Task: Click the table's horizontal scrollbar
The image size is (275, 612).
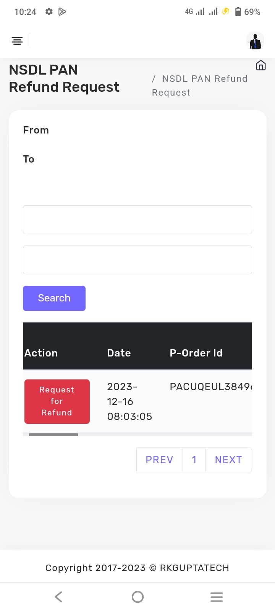Action: click(x=53, y=435)
